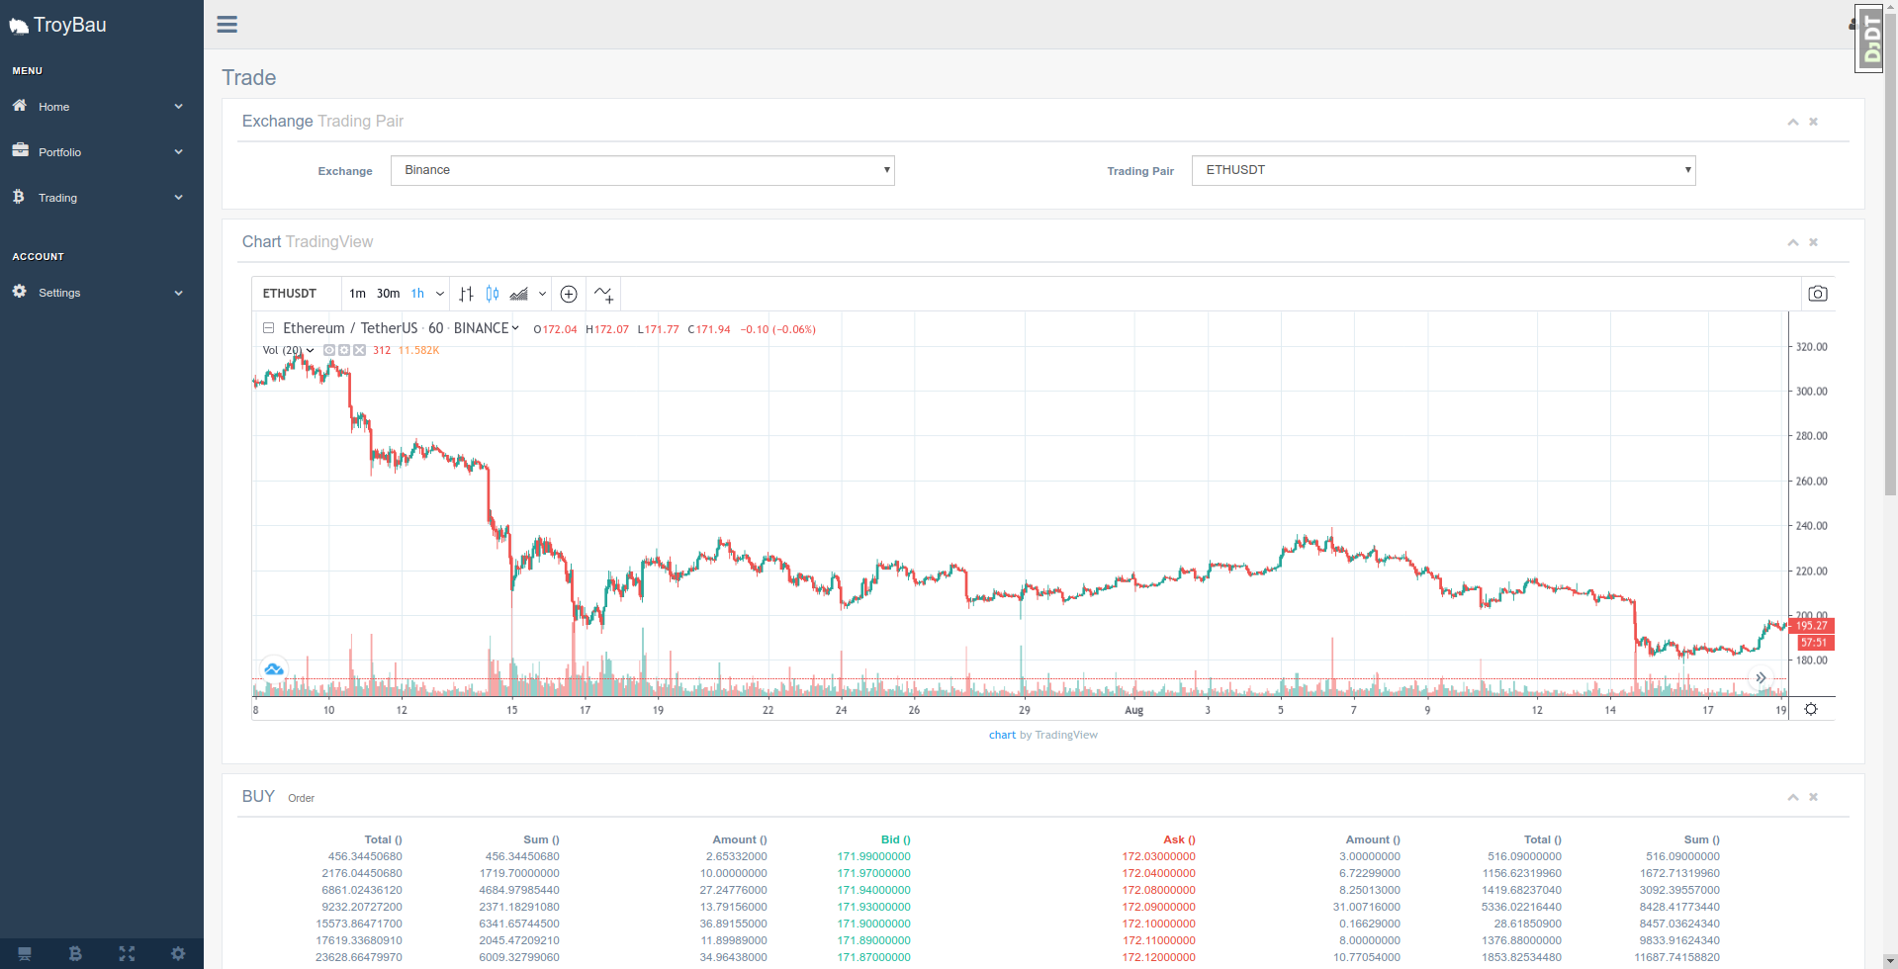
Task: Click the TroyBau logo
Action: [58, 25]
